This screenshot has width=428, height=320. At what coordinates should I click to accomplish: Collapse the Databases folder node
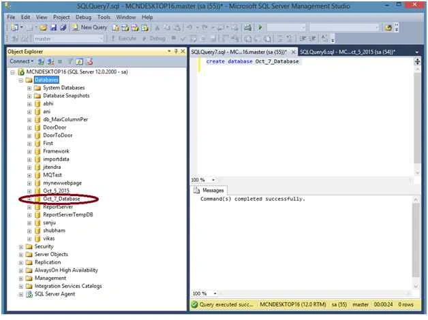click(20, 80)
